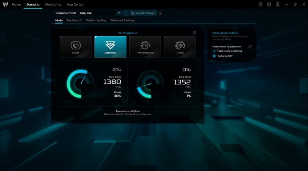
Task: Click the AC Plugged In label
Action: point(127,33)
